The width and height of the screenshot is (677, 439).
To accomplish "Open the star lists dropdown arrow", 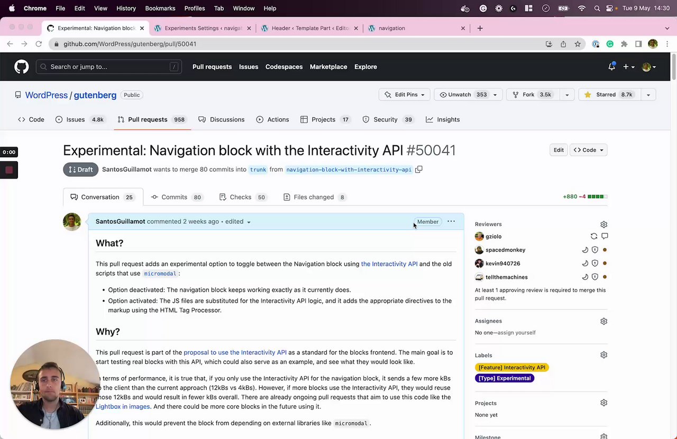I will click(648, 95).
